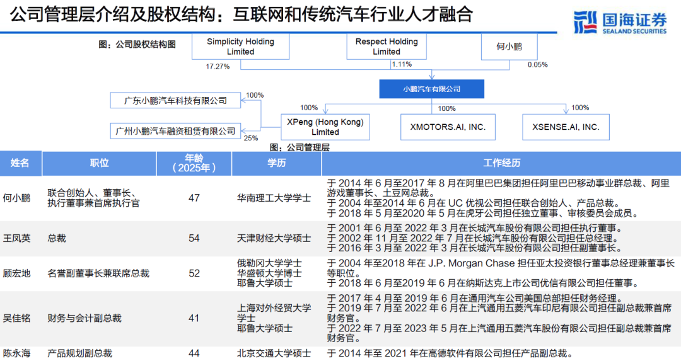The height and width of the screenshot is (361, 681).
Task: Select the 1.11% ownership label
Action: coord(402,64)
